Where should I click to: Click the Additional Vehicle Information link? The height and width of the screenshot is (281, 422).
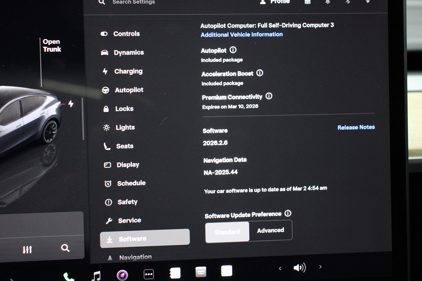pos(242,34)
